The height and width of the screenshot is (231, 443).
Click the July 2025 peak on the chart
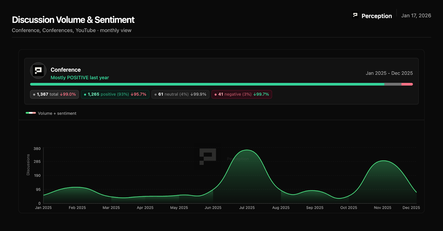[247, 150]
